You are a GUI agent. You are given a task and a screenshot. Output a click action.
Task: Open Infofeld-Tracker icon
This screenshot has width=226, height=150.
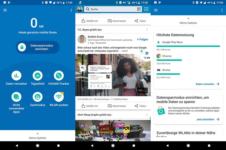[59, 75]
